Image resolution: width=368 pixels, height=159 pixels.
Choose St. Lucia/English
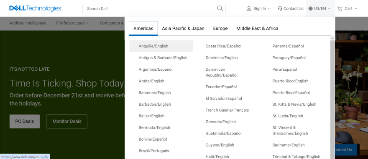click(288, 116)
